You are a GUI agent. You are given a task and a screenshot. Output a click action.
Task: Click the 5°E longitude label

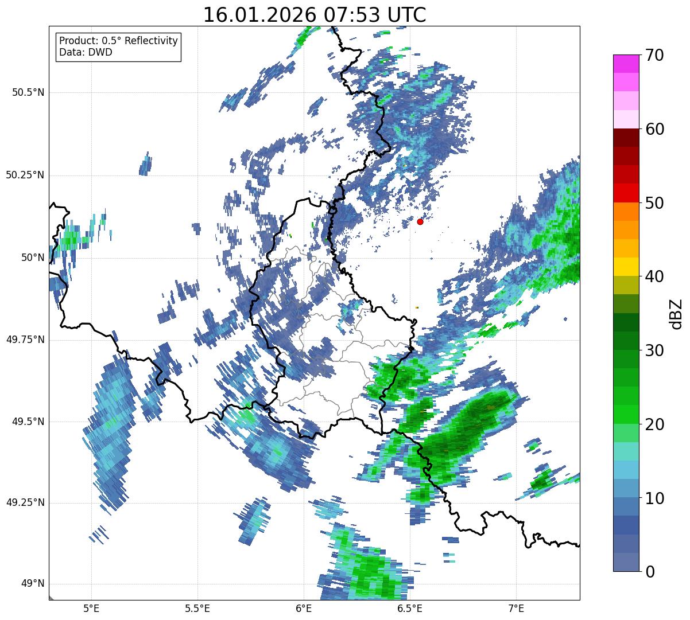tap(91, 608)
